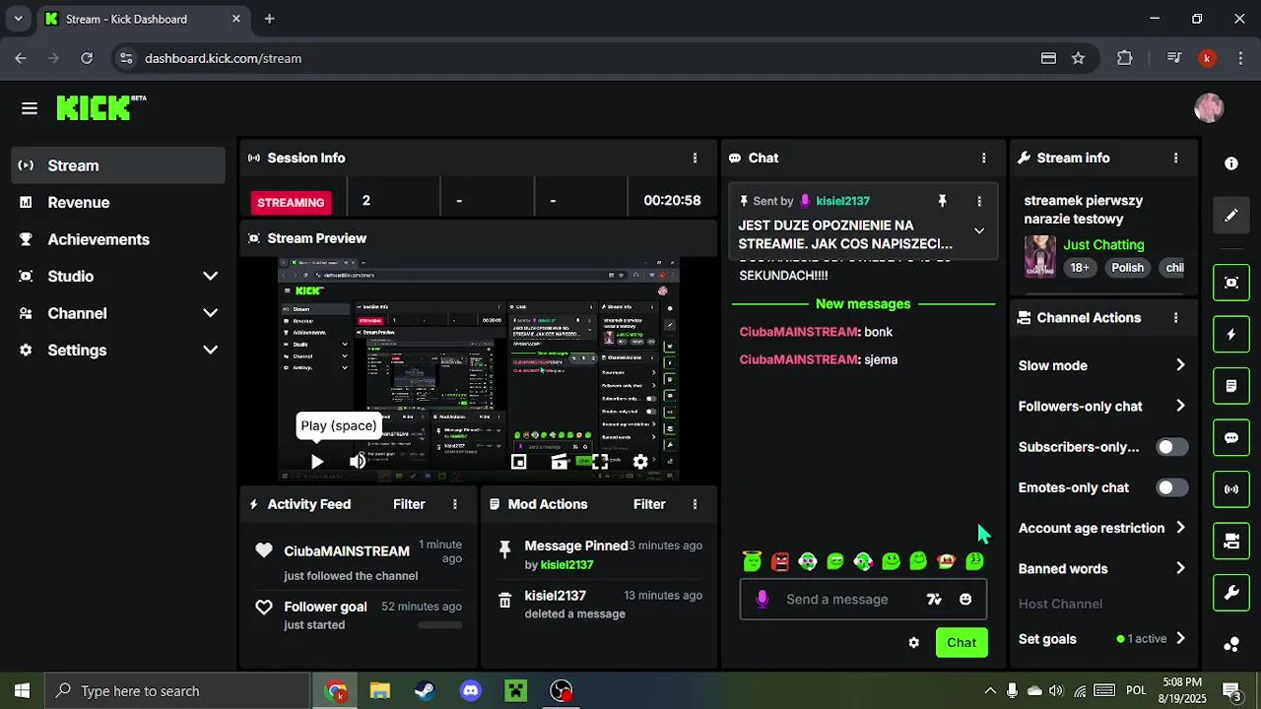The image size is (1261, 709).
Task: Click the 18+ tag in Stream info
Action: pyautogui.click(x=1081, y=268)
